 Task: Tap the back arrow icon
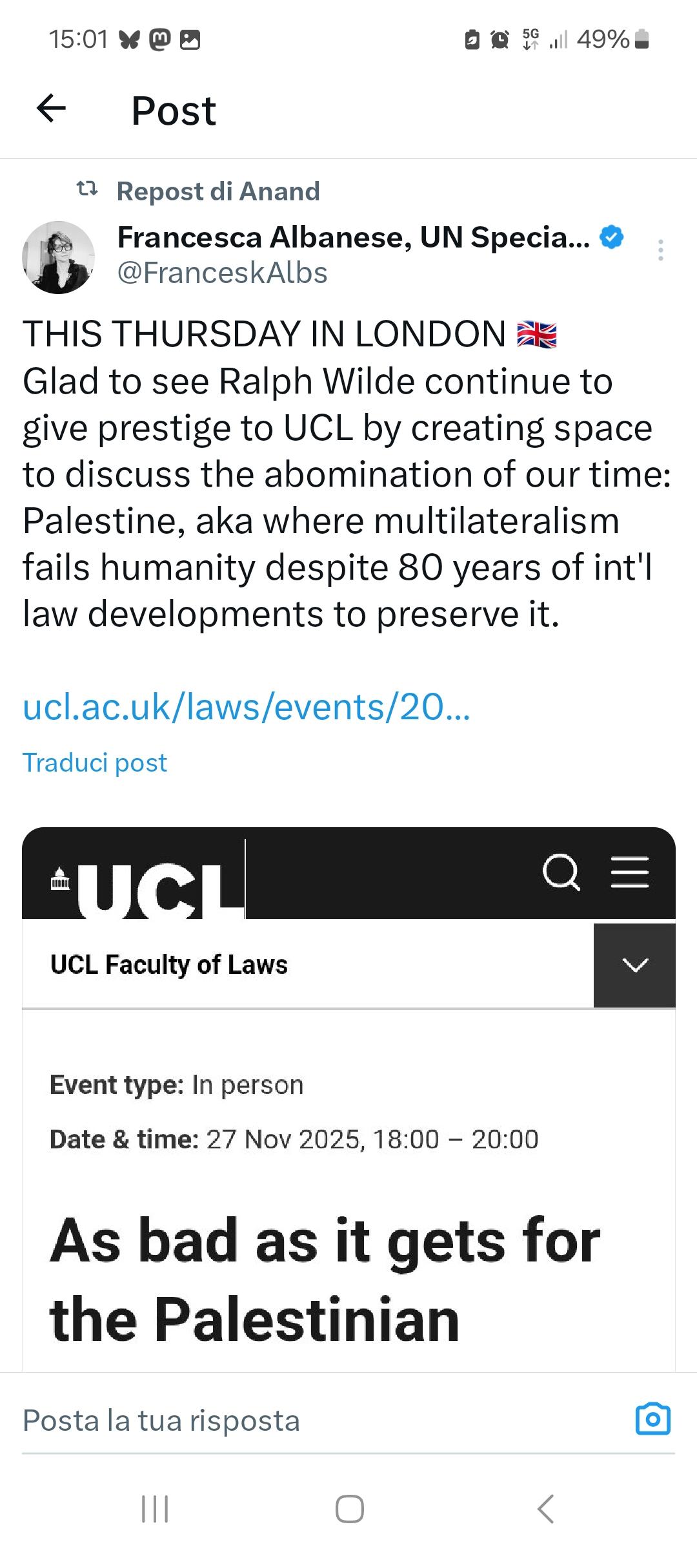pyautogui.click(x=52, y=109)
